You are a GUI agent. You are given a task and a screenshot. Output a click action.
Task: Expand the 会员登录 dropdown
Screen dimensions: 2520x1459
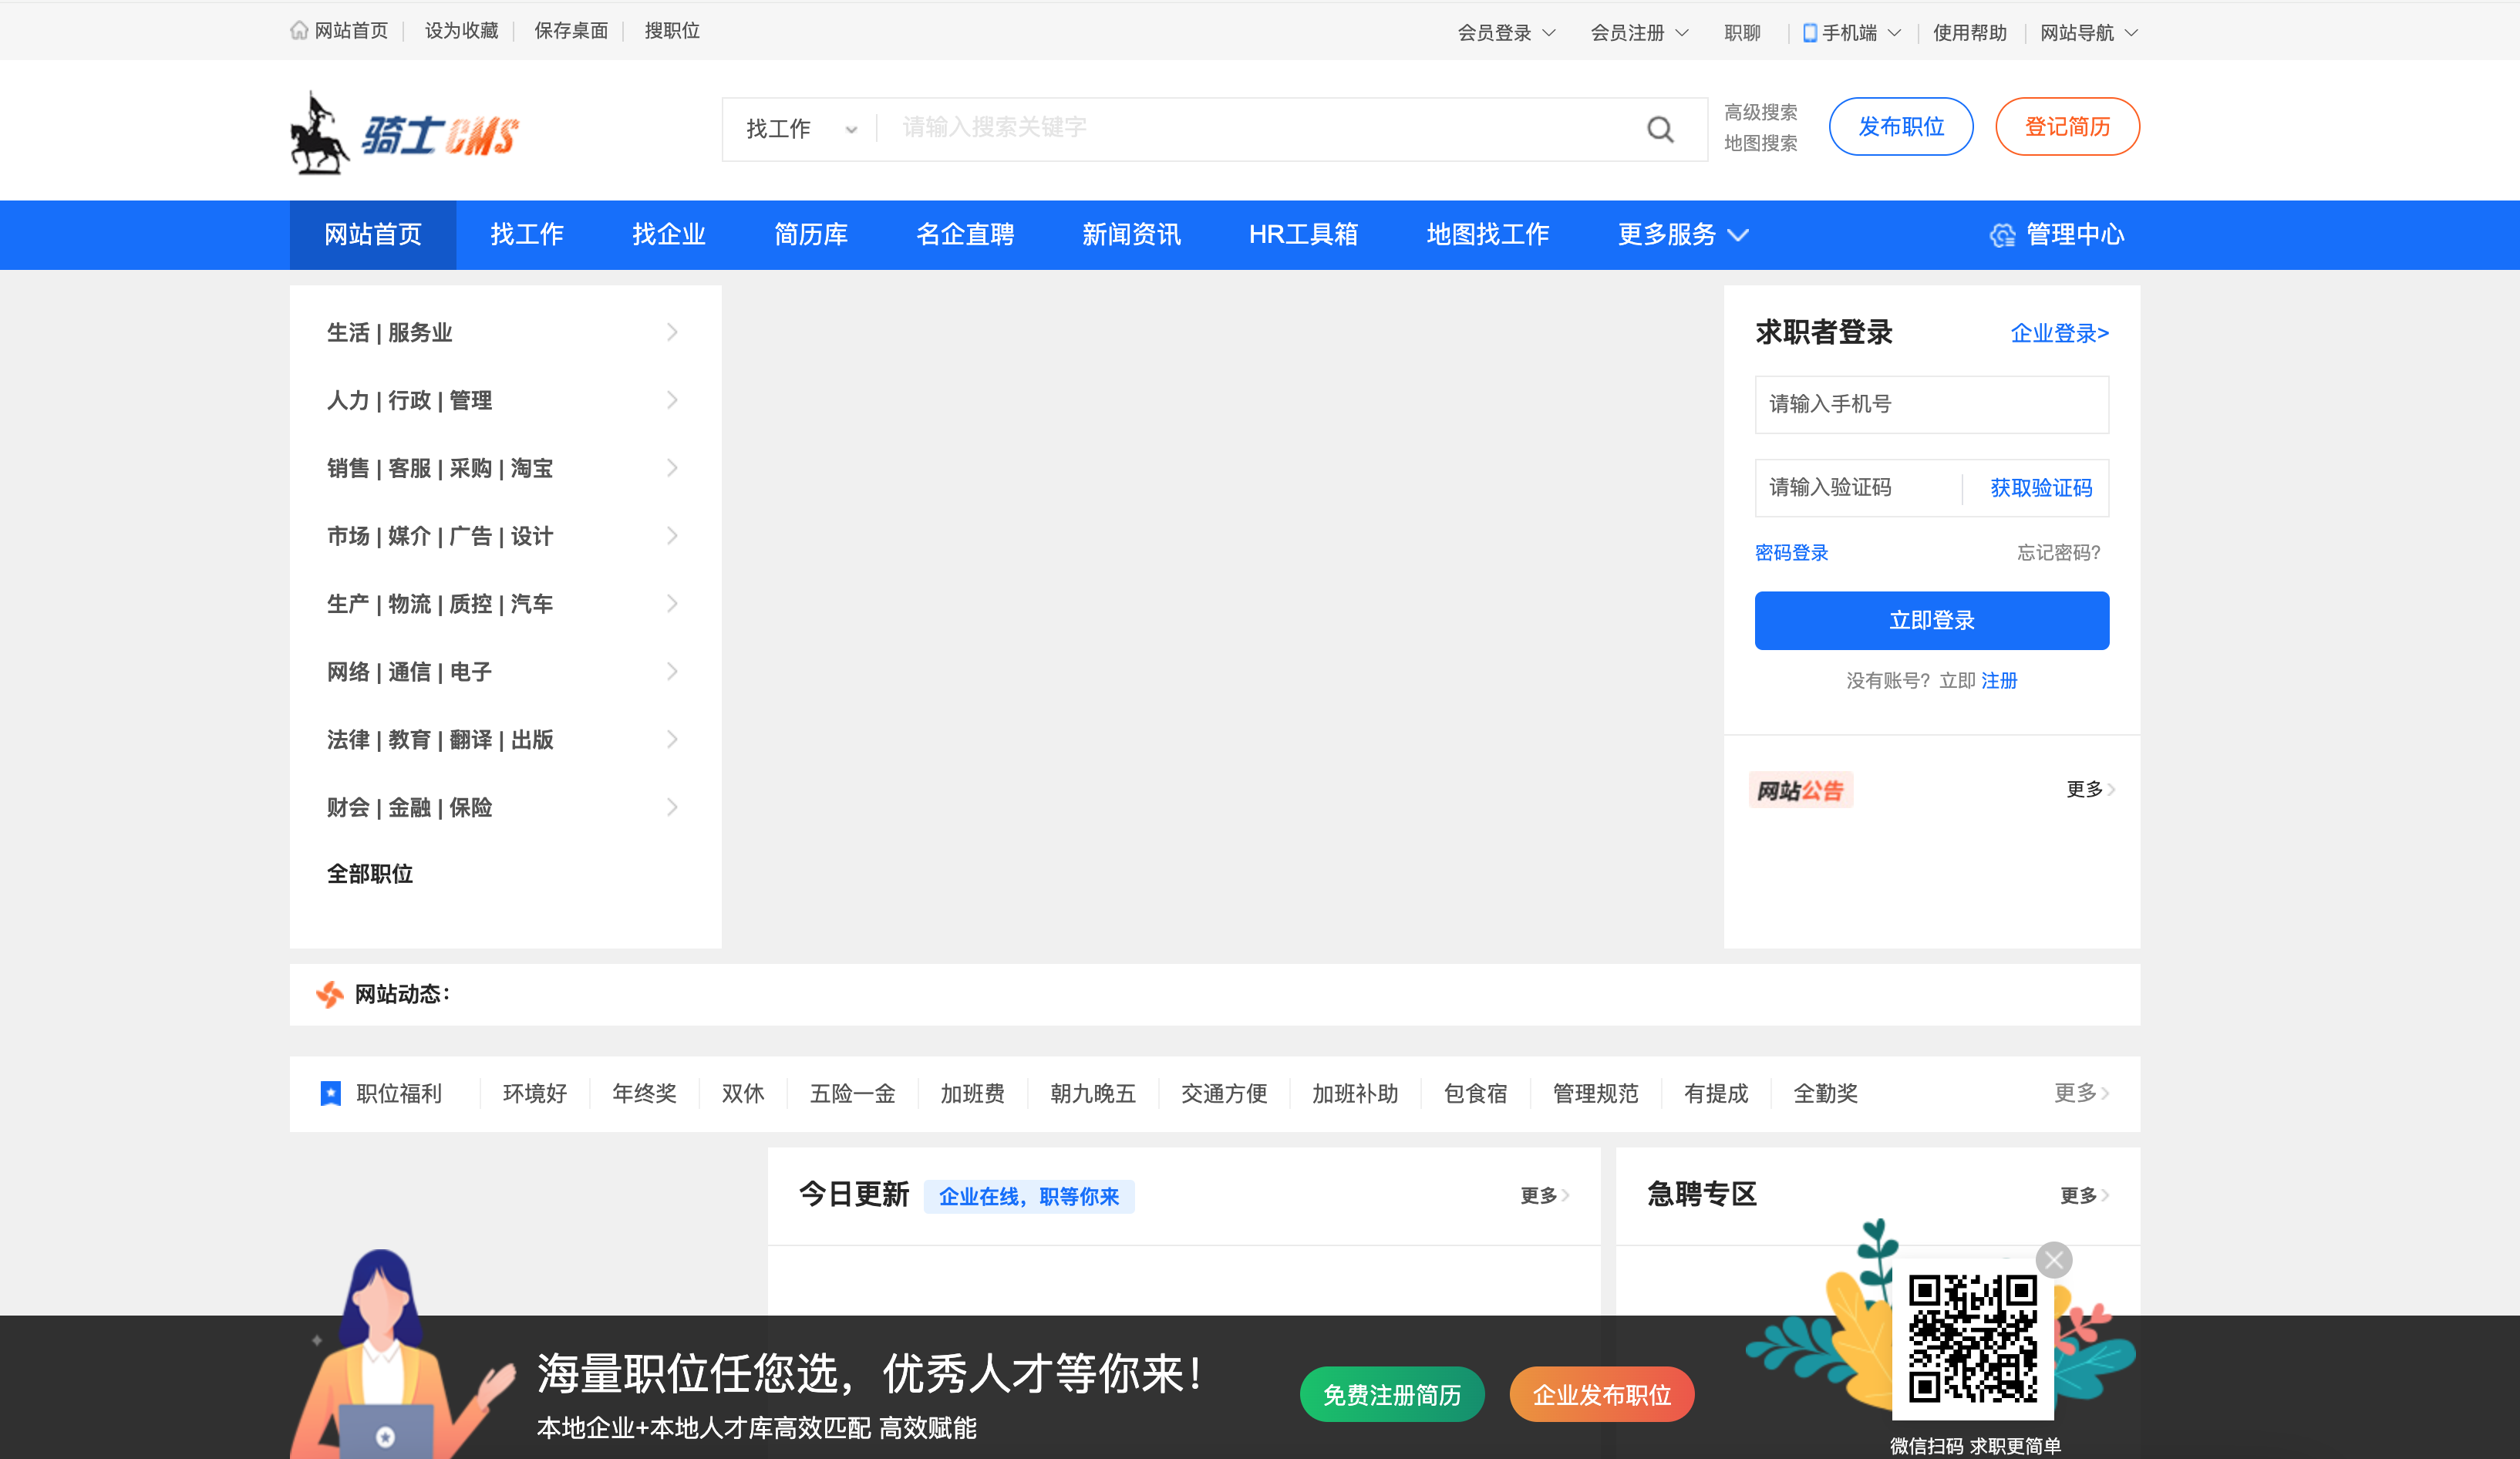pos(1506,33)
